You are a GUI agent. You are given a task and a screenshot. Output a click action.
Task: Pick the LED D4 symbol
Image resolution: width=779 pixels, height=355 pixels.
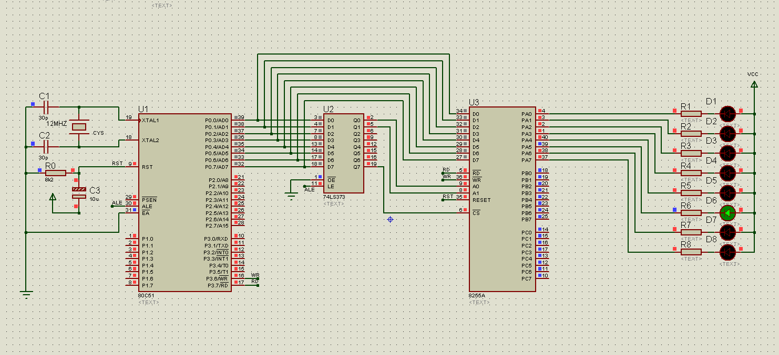click(x=727, y=173)
